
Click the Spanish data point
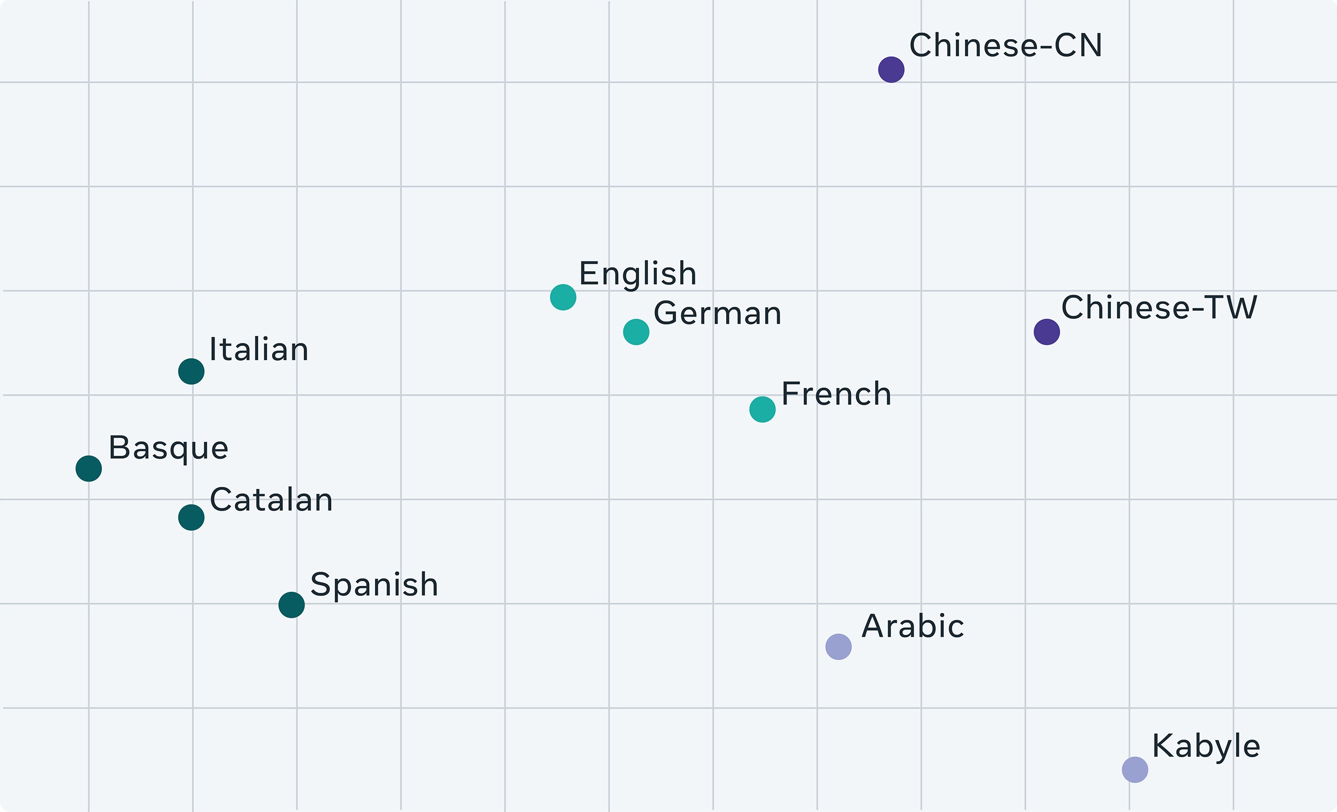point(291,605)
